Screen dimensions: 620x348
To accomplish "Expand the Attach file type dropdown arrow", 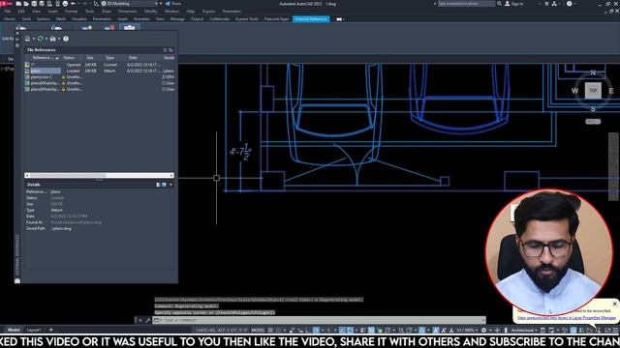I will [x=34, y=39].
